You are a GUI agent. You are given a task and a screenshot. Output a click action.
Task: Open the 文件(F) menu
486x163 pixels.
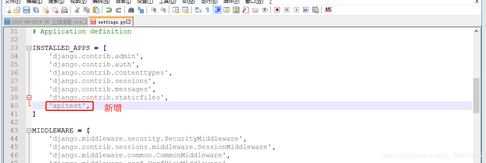(x=13, y=2)
